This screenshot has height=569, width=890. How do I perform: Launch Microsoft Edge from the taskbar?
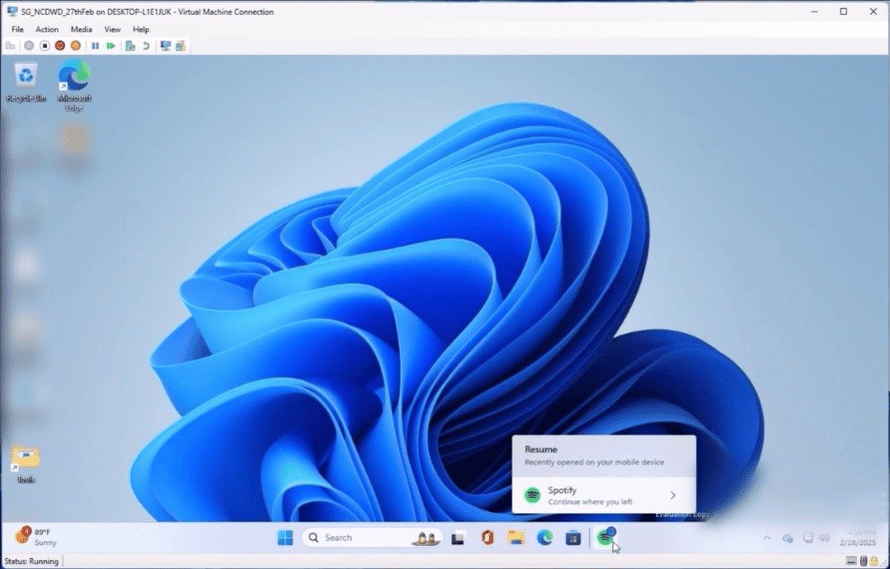coord(544,538)
